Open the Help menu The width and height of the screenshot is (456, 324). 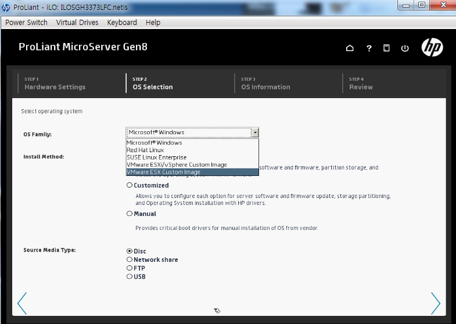(153, 23)
